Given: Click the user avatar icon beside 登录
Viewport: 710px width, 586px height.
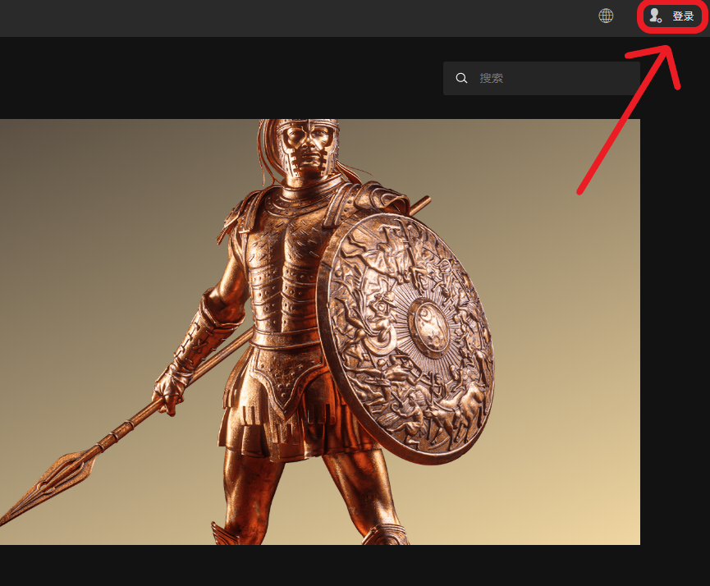Looking at the screenshot, I should point(655,16).
